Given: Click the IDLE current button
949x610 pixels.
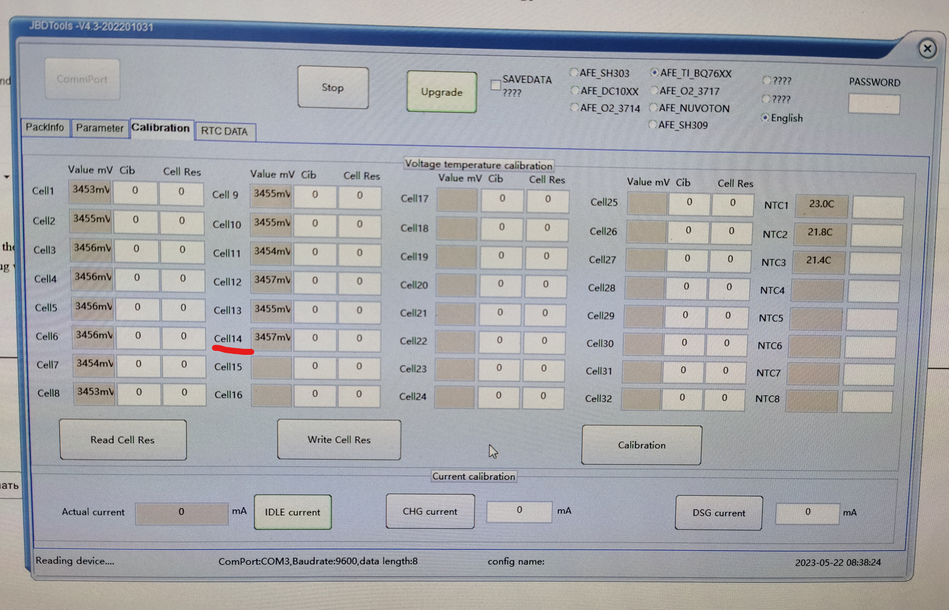Looking at the screenshot, I should (293, 512).
